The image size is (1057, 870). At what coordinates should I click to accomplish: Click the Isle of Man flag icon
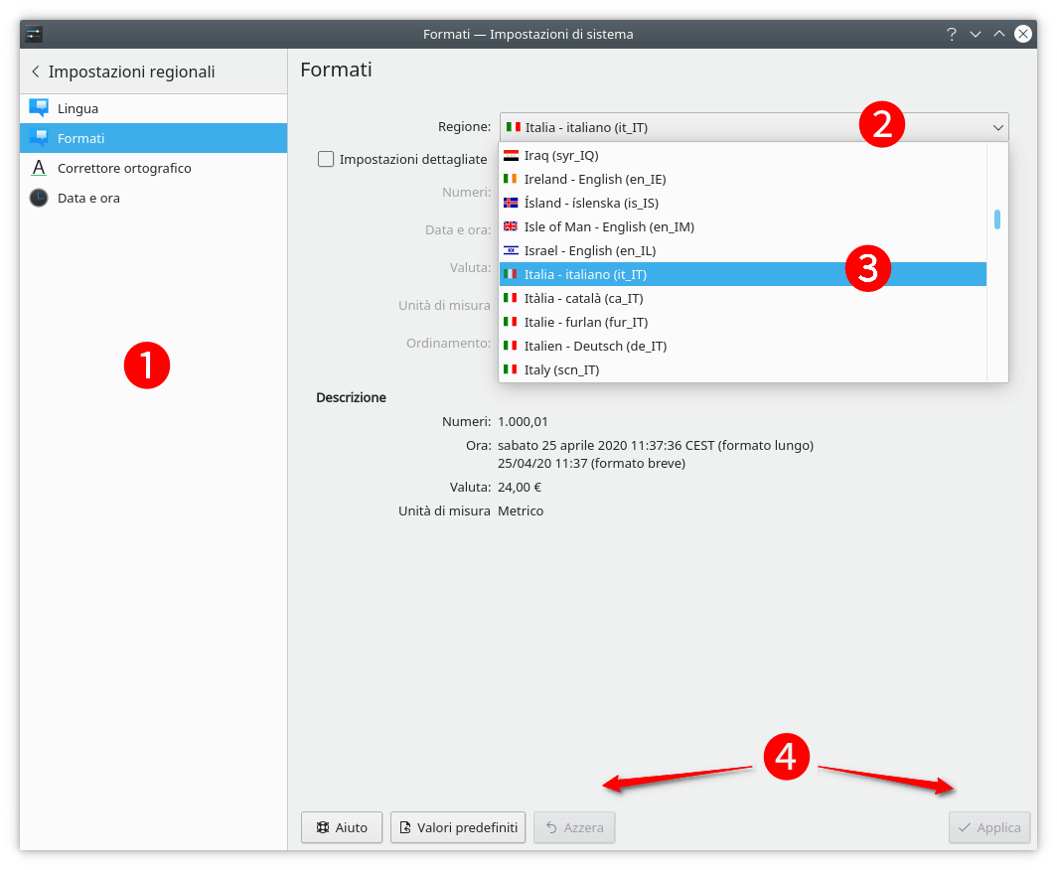coord(512,226)
